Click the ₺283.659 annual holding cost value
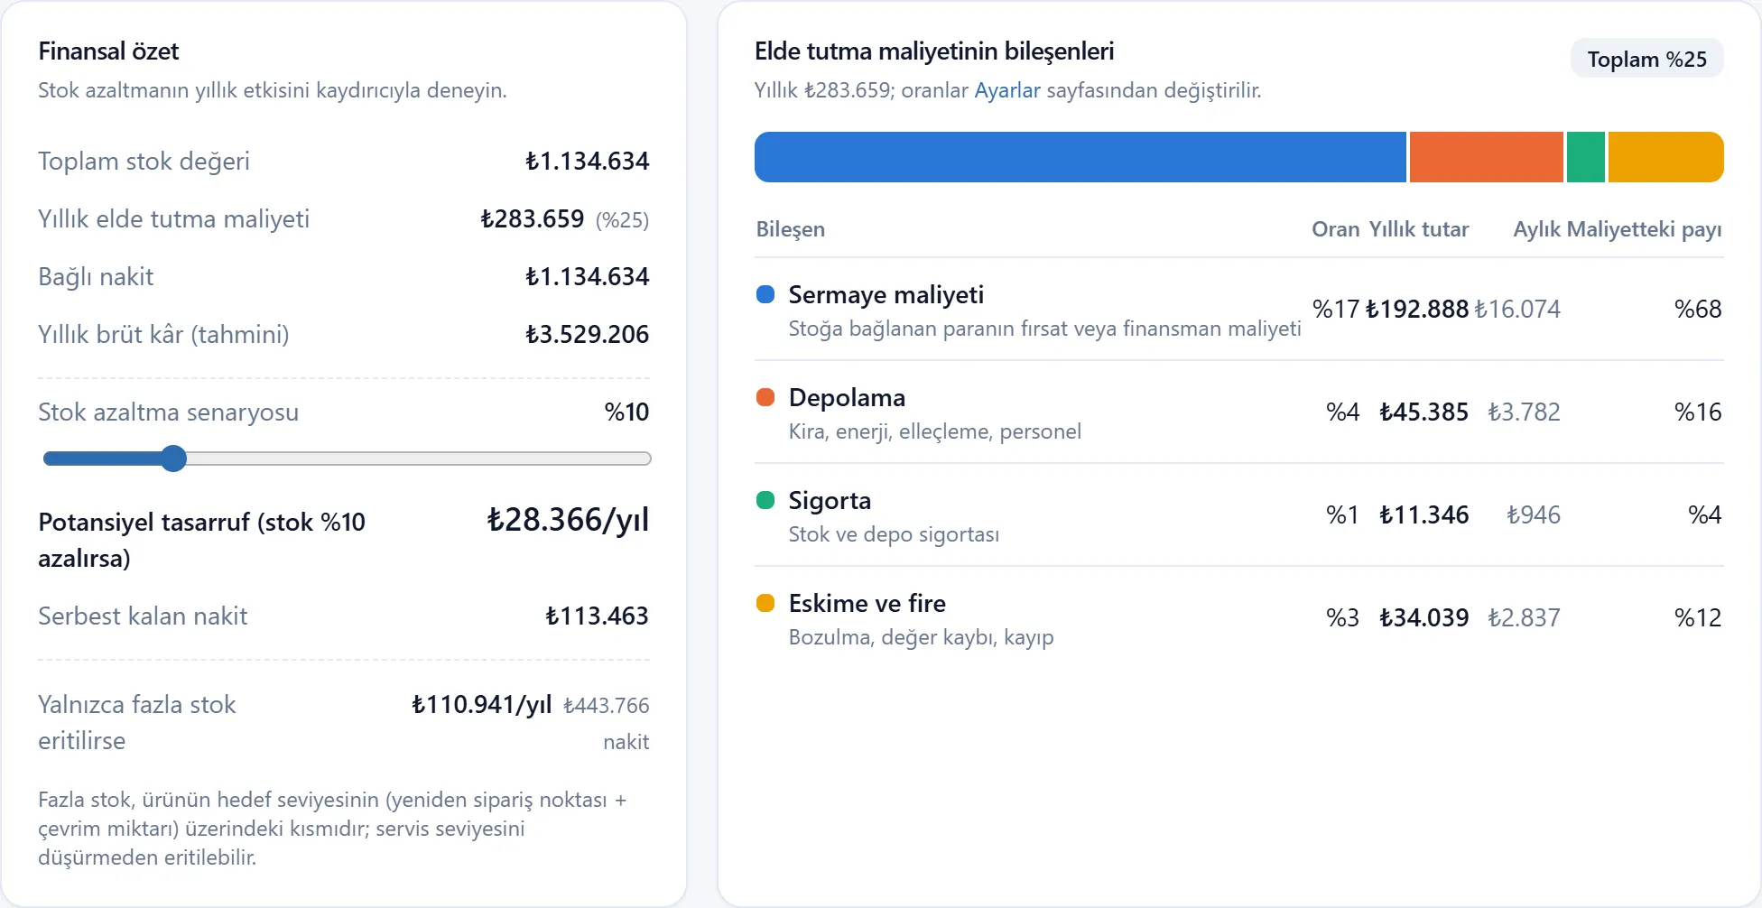Image resolution: width=1762 pixels, height=908 pixels. [x=533, y=219]
